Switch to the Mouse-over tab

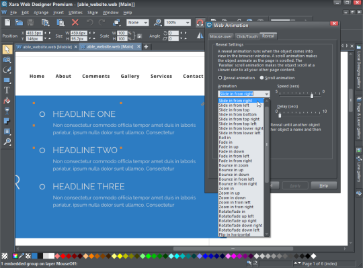220,36
